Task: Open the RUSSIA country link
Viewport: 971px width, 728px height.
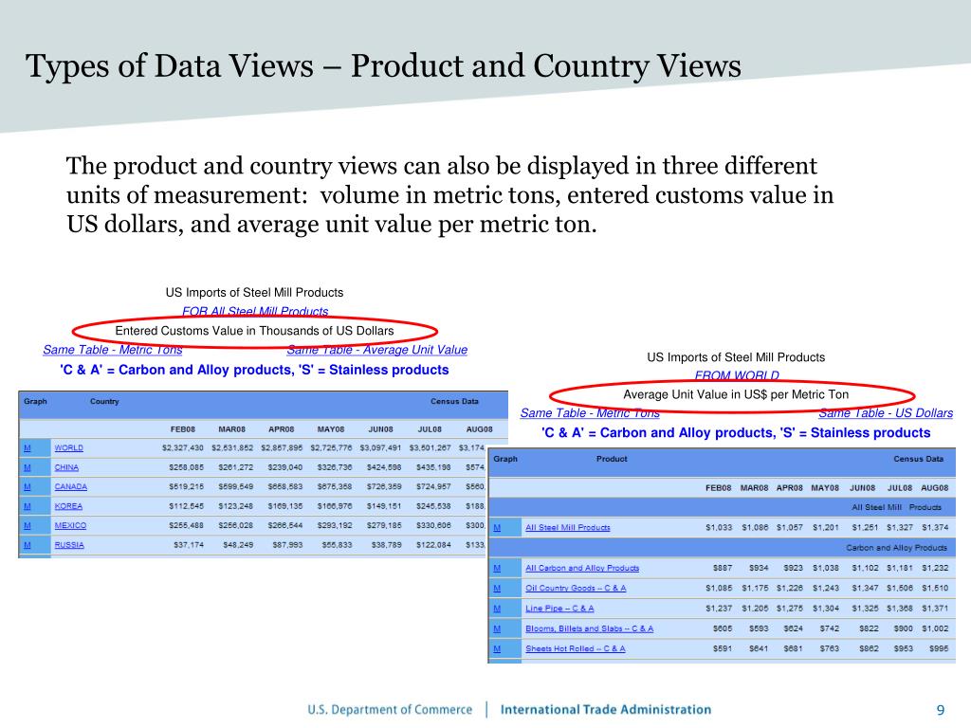Action: (x=68, y=545)
